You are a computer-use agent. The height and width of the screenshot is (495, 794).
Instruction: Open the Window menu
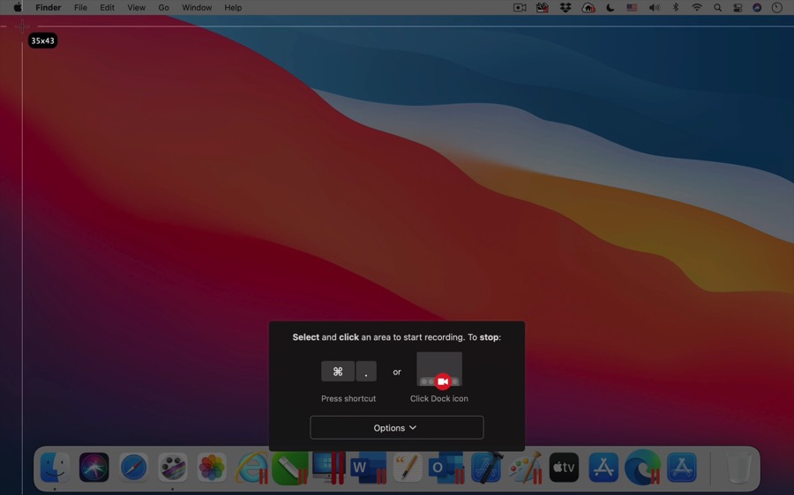[x=196, y=8]
